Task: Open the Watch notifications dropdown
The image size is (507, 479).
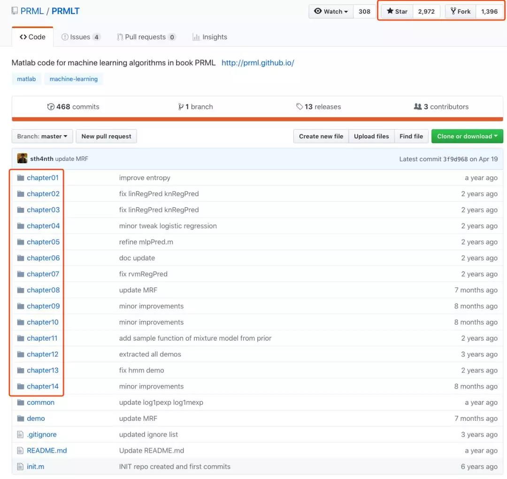Action: (x=331, y=11)
